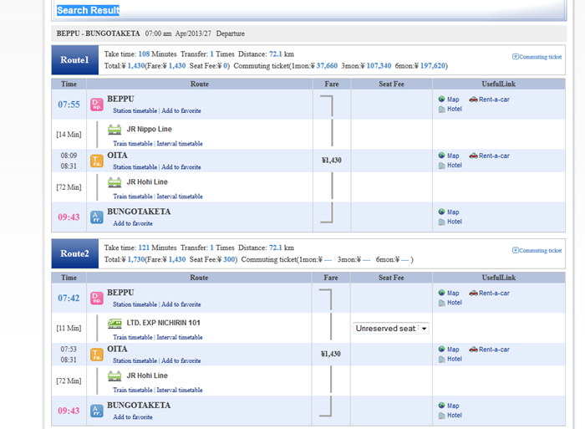Image resolution: width=585 pixels, height=429 pixels.
Task: Expand Commuting ticket for Route1
Action: [537, 57]
